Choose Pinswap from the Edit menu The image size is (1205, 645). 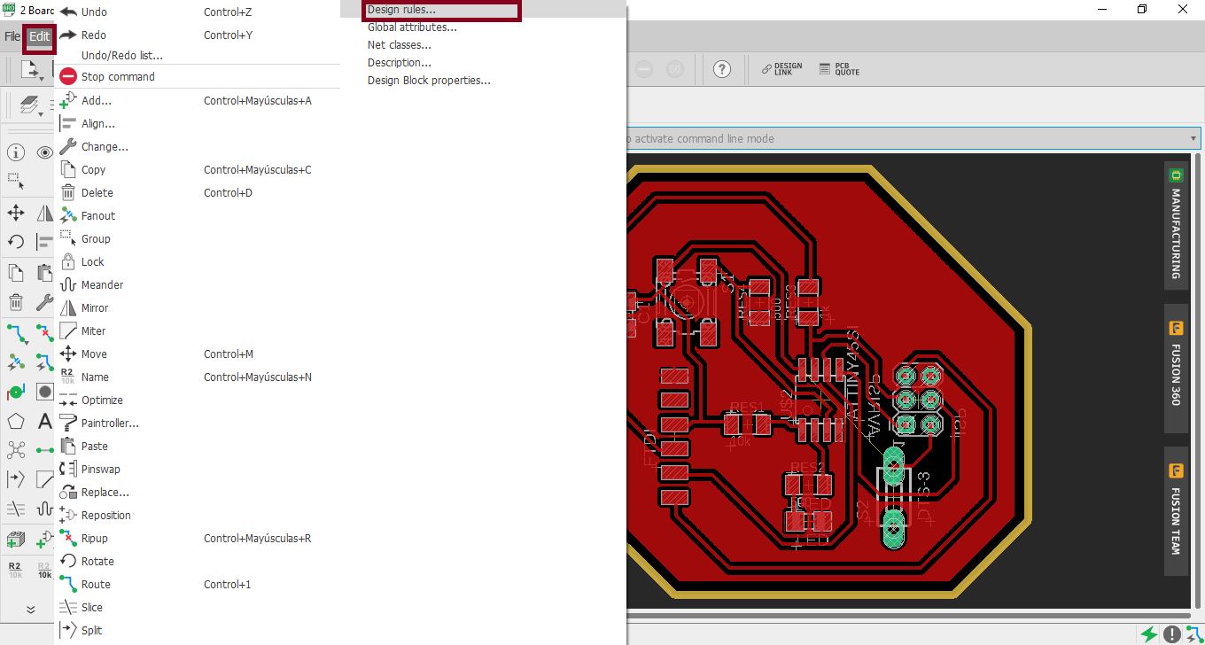198,470
